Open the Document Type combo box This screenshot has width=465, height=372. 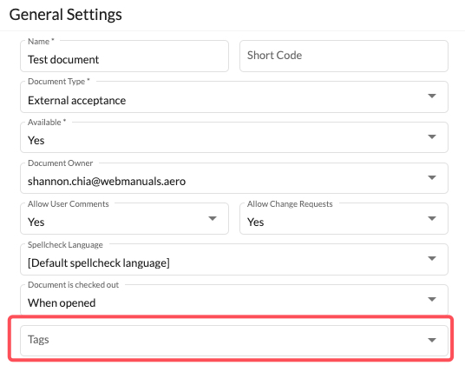point(234,96)
